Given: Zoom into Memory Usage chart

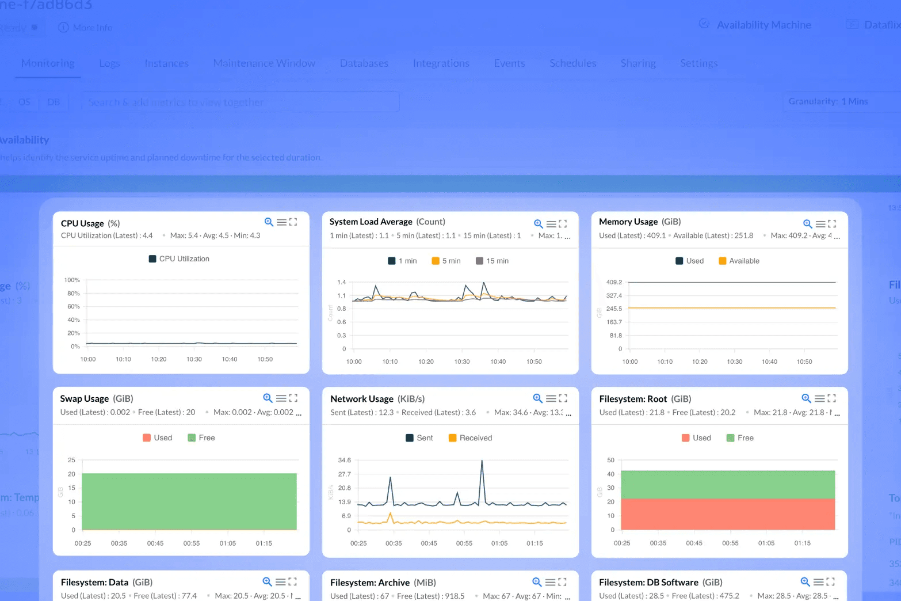Looking at the screenshot, I should (x=808, y=224).
